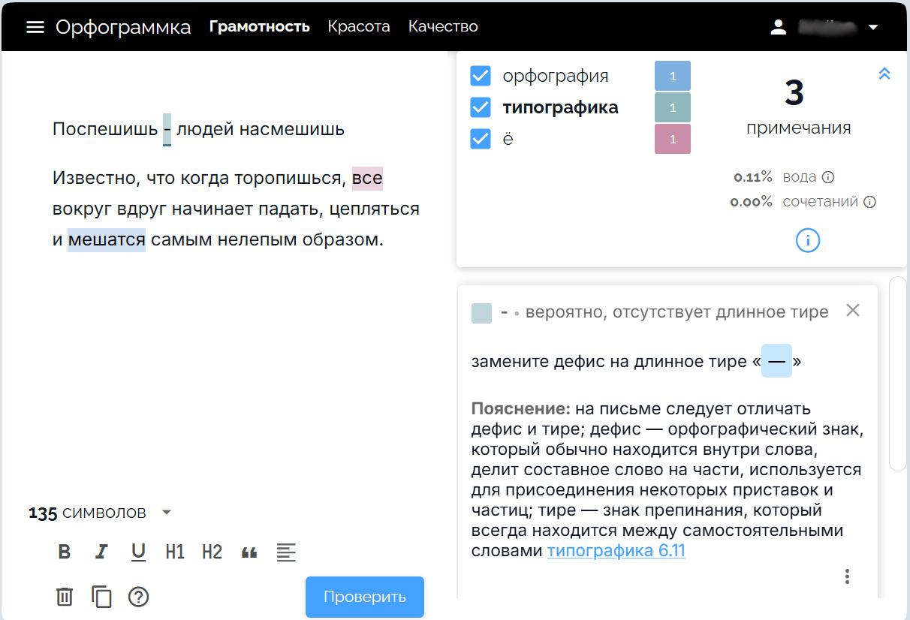910x620 pixels.
Task: Disable the орфография checkbox
Action: click(480, 75)
